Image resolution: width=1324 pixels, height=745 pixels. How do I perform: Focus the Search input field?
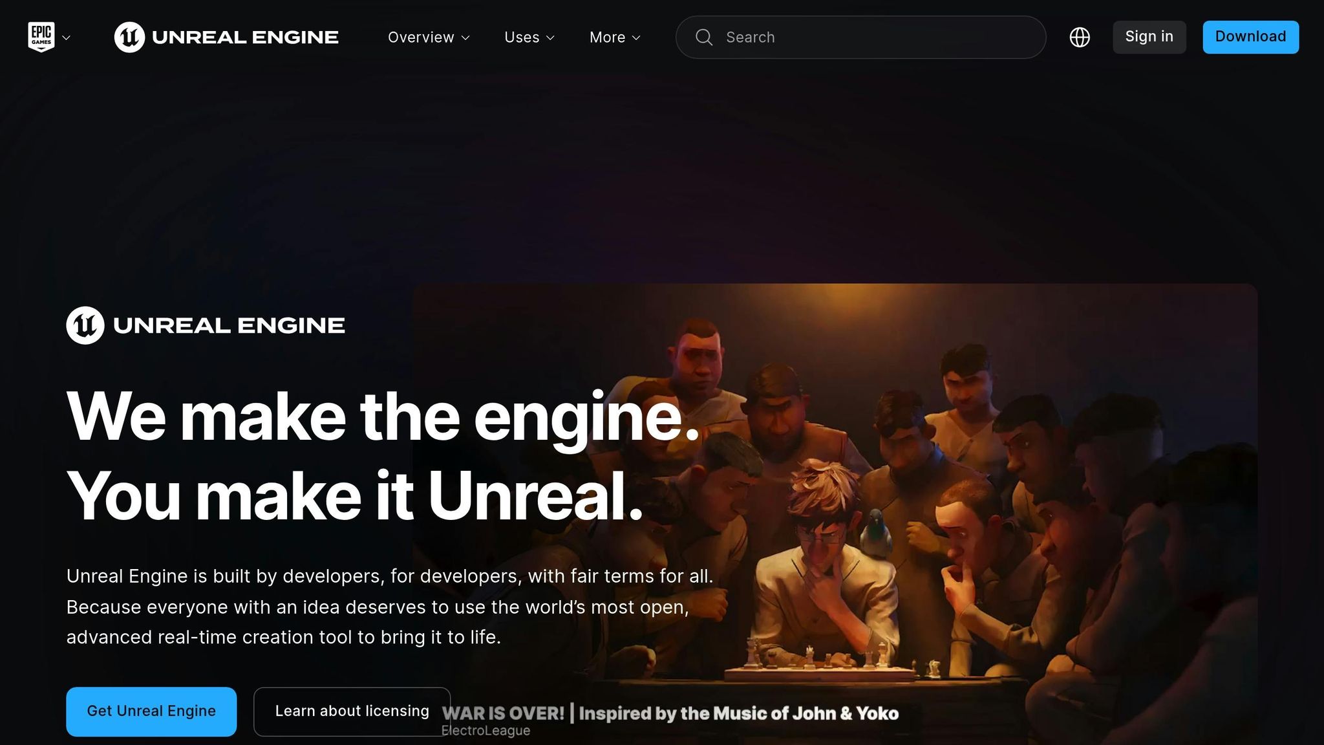860,38
